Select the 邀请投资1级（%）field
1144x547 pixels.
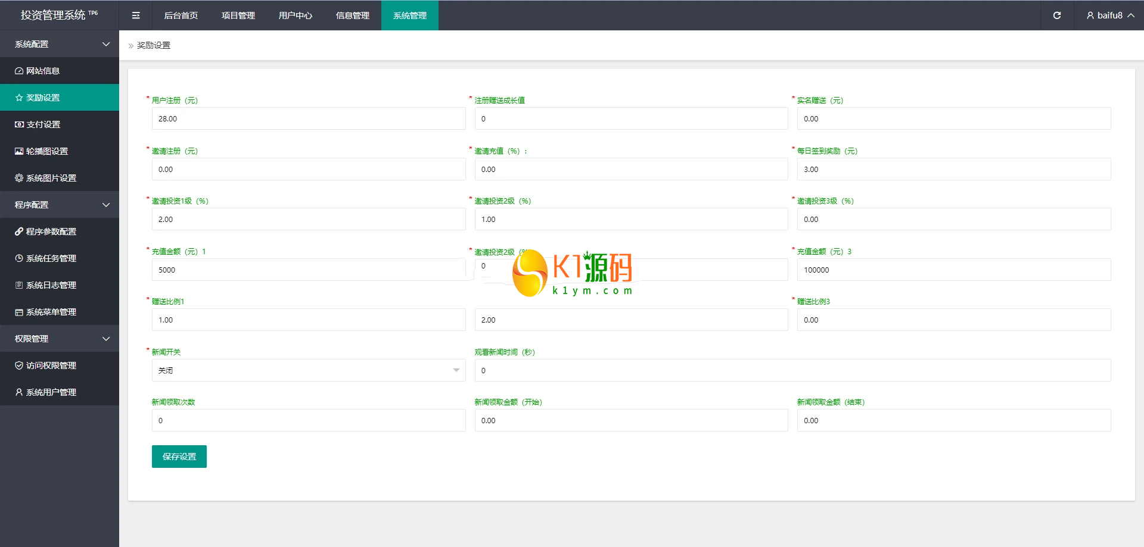pos(309,219)
